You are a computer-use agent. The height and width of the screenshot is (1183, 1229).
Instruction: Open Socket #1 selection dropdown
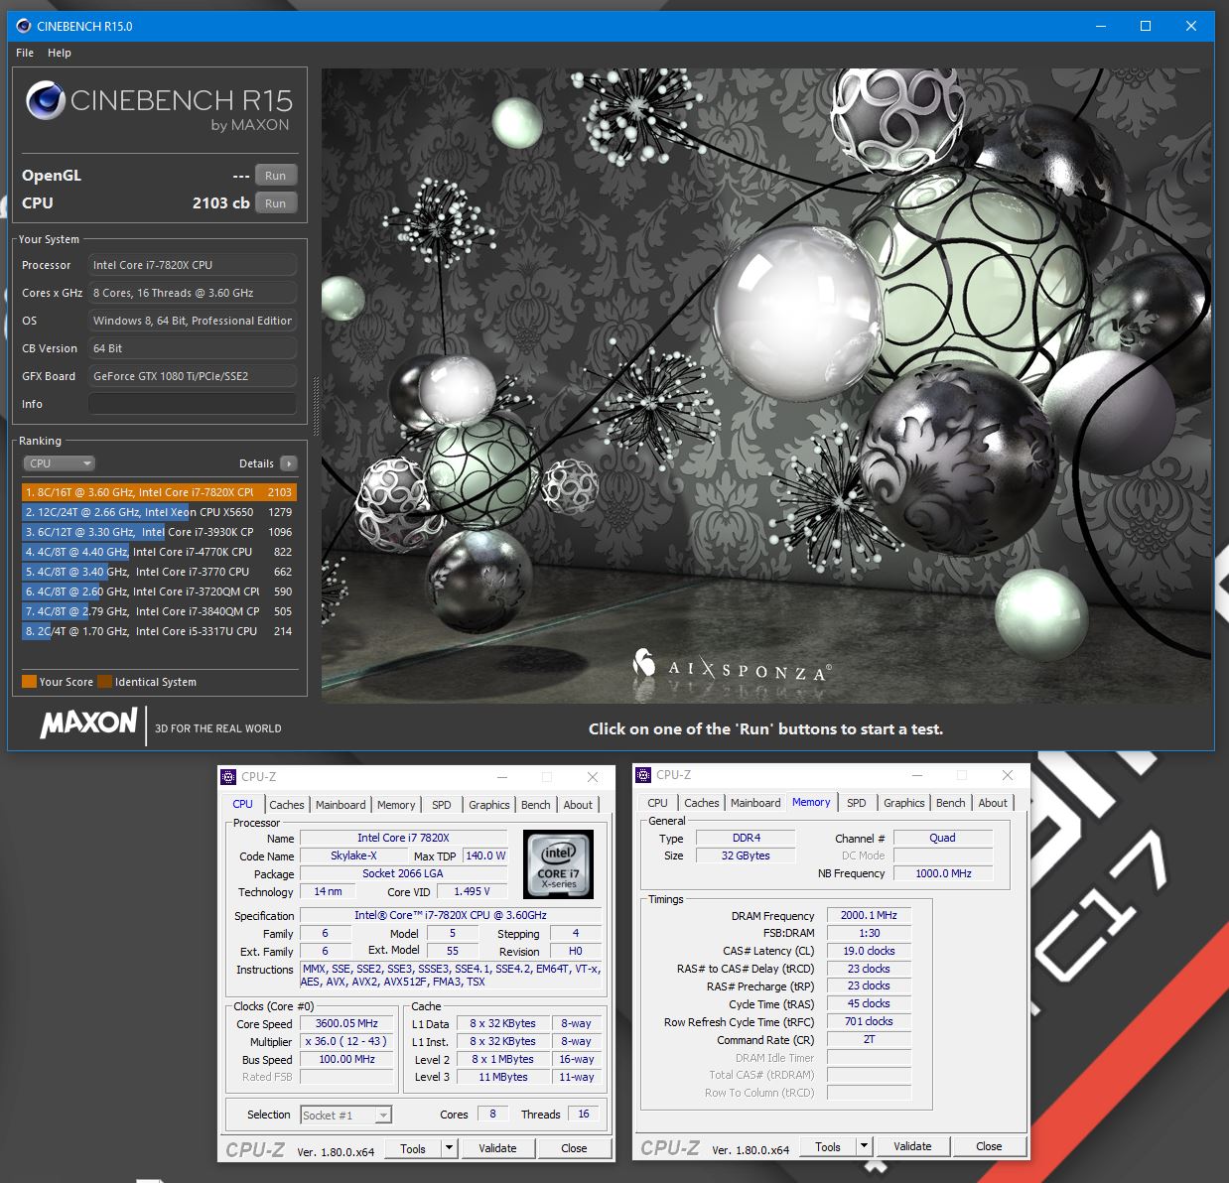(x=345, y=1116)
